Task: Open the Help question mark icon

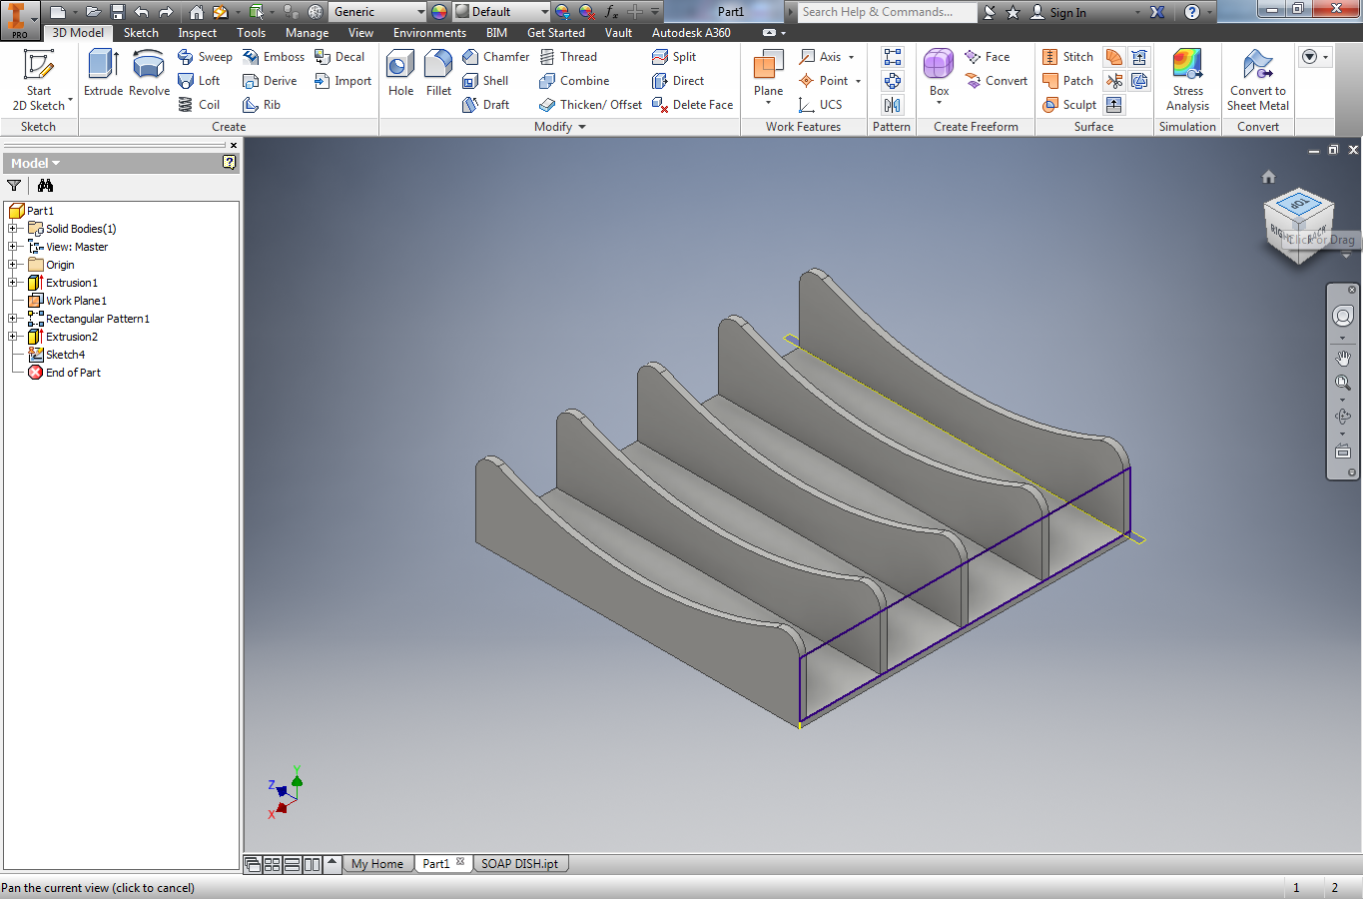Action: [x=1192, y=12]
